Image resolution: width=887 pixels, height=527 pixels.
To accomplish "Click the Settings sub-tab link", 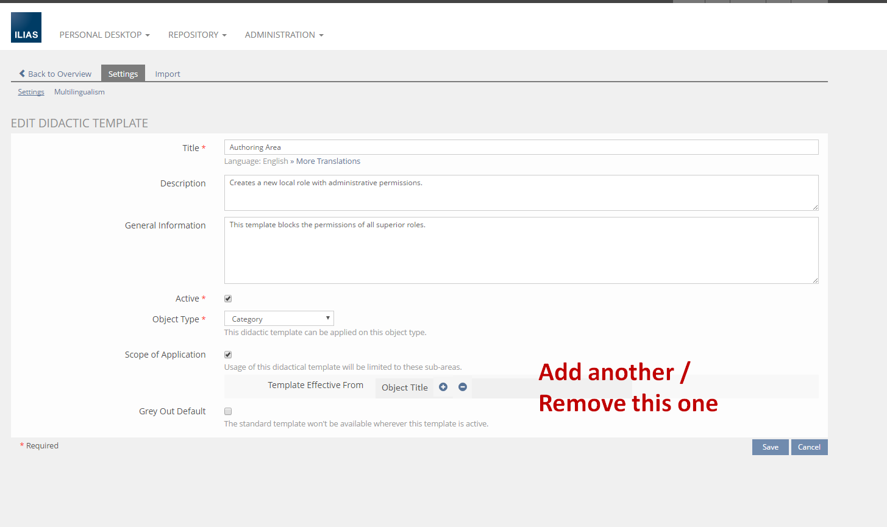I will pos(31,92).
